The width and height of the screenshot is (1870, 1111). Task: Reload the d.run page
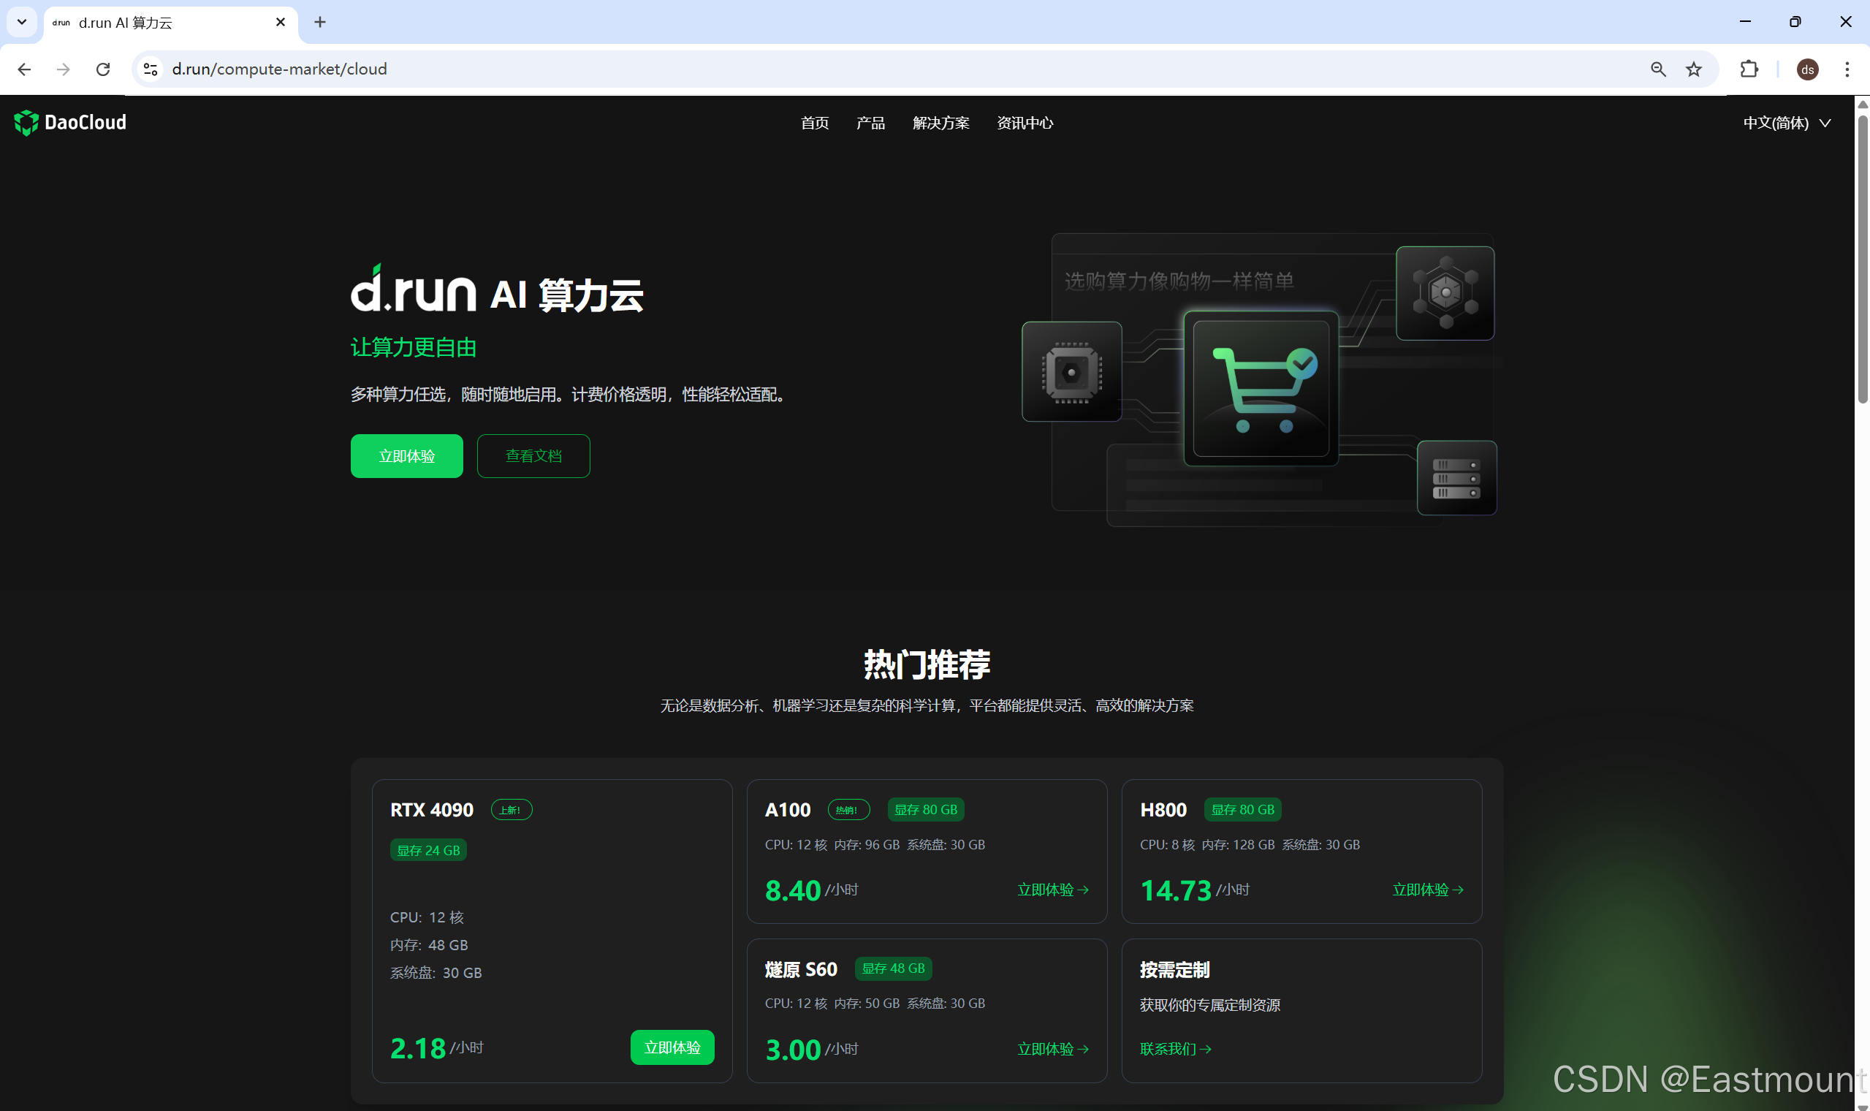coord(103,69)
